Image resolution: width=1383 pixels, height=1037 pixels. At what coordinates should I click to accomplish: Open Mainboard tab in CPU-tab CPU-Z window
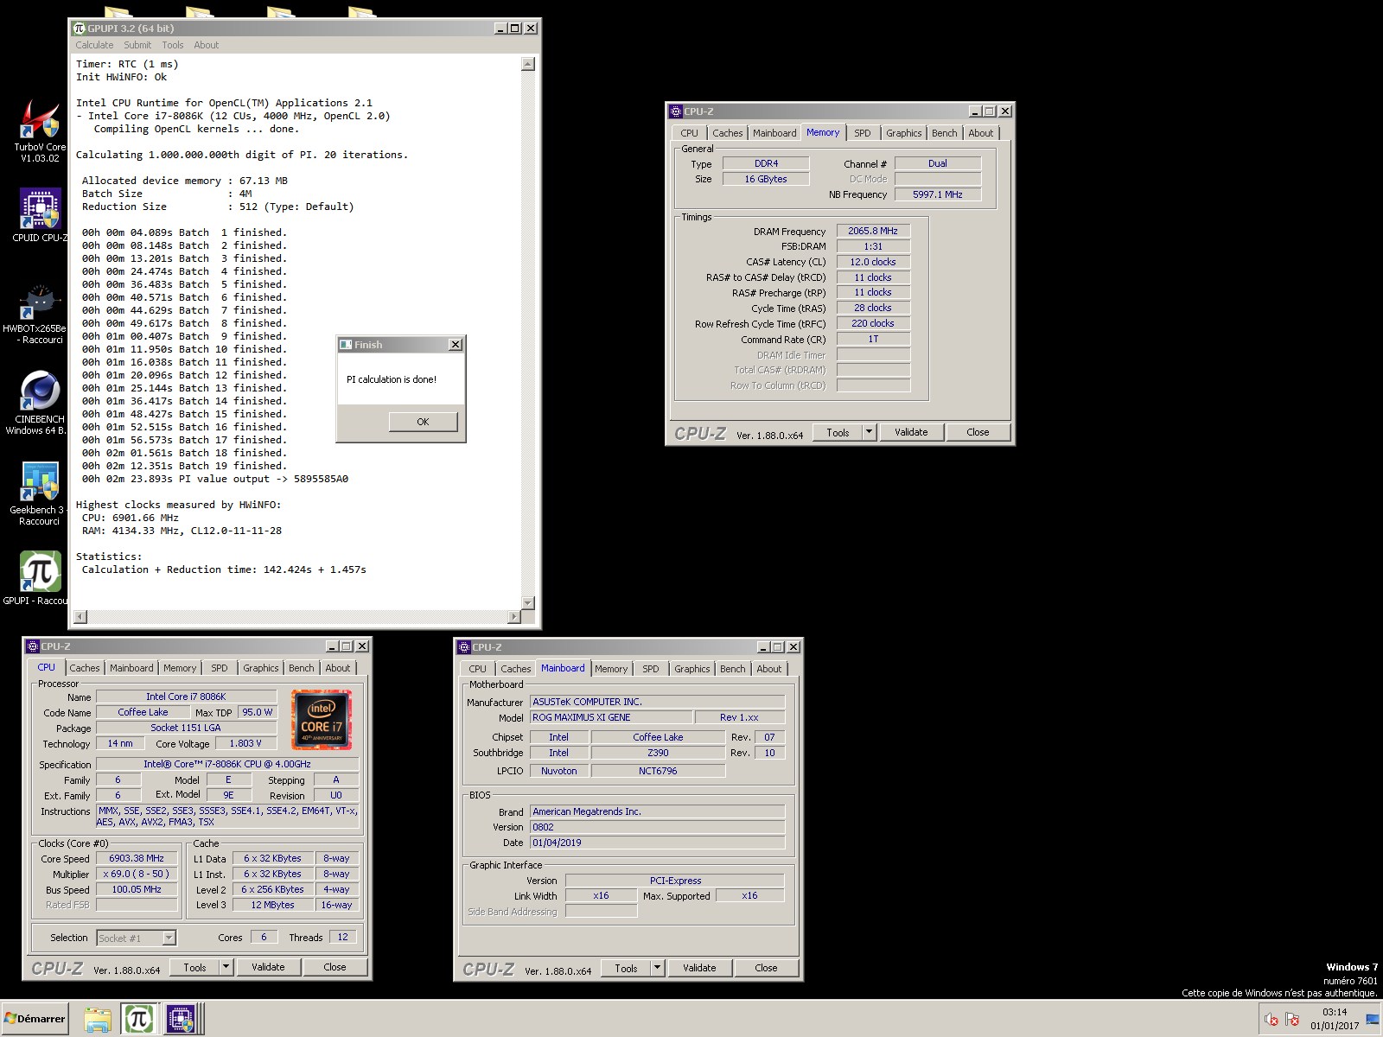tap(131, 668)
